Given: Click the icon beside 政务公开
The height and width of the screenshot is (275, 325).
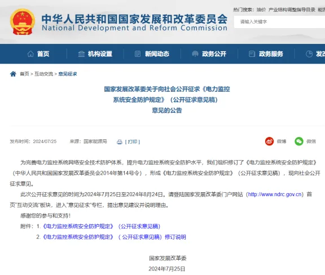Looking at the screenshot, I should (195, 54).
